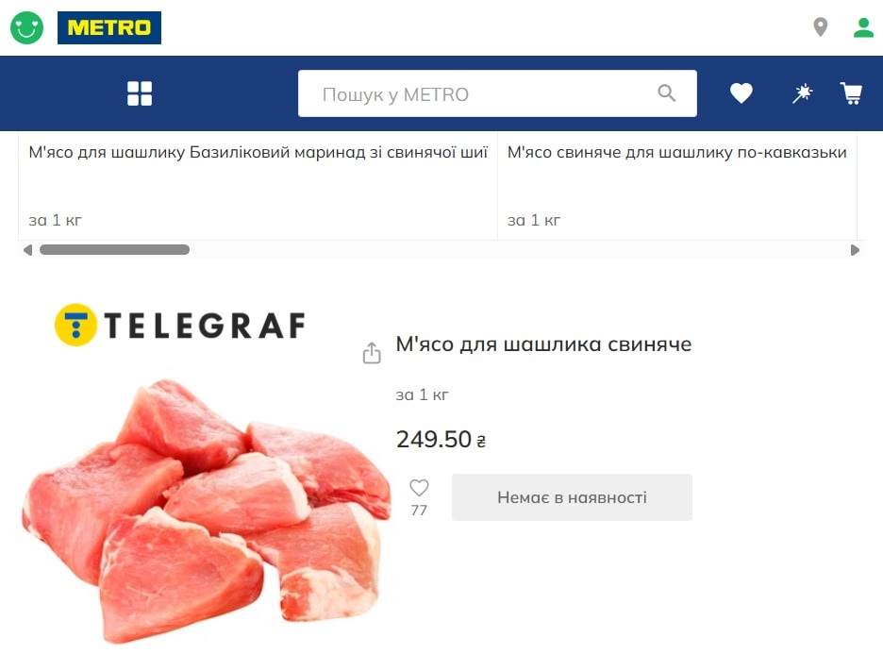
Task: Open 'Базиліковий маринад' shashlik product link
Action: click(x=258, y=153)
